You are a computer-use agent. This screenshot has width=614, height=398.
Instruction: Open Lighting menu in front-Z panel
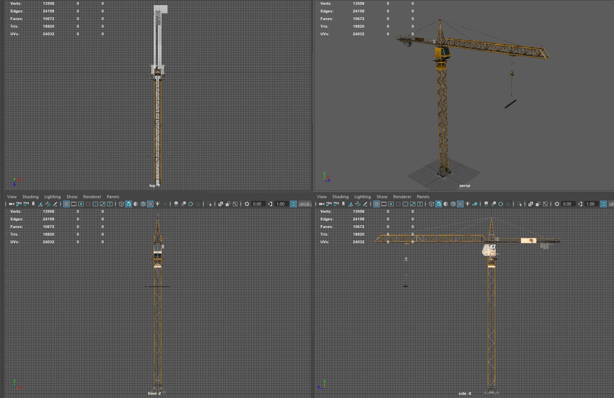click(x=52, y=197)
